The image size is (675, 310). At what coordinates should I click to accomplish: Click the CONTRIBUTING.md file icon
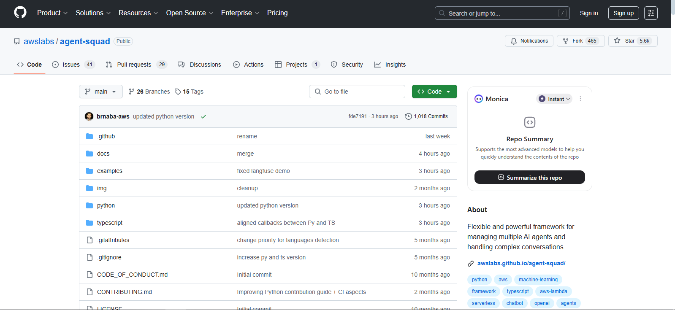89,292
